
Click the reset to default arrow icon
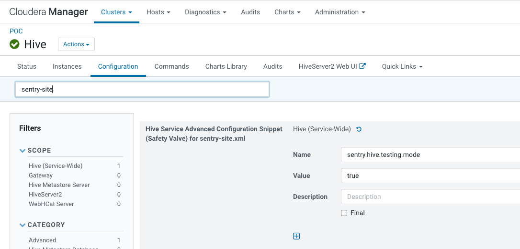point(359,129)
